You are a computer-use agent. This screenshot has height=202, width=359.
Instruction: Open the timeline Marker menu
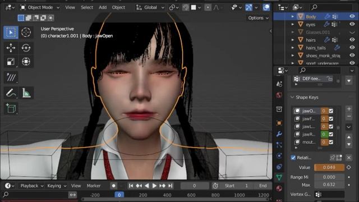click(94, 186)
